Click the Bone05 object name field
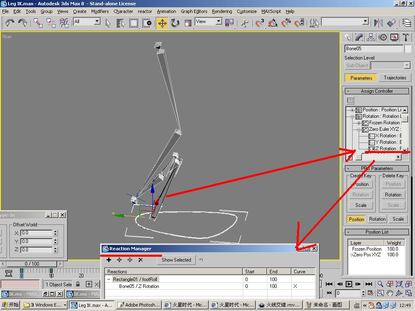The height and width of the screenshot is (311, 415). tap(374, 49)
